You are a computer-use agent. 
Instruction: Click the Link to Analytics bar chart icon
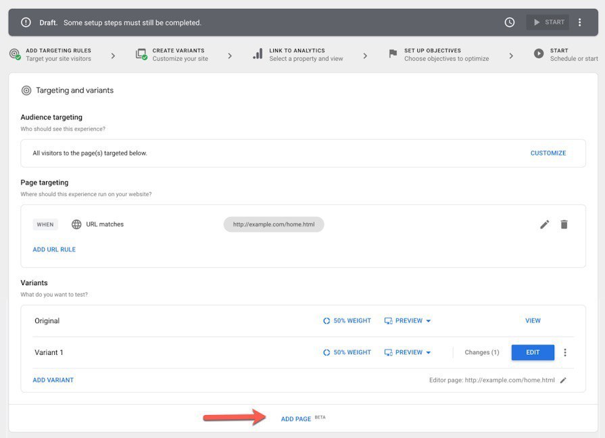pos(258,54)
